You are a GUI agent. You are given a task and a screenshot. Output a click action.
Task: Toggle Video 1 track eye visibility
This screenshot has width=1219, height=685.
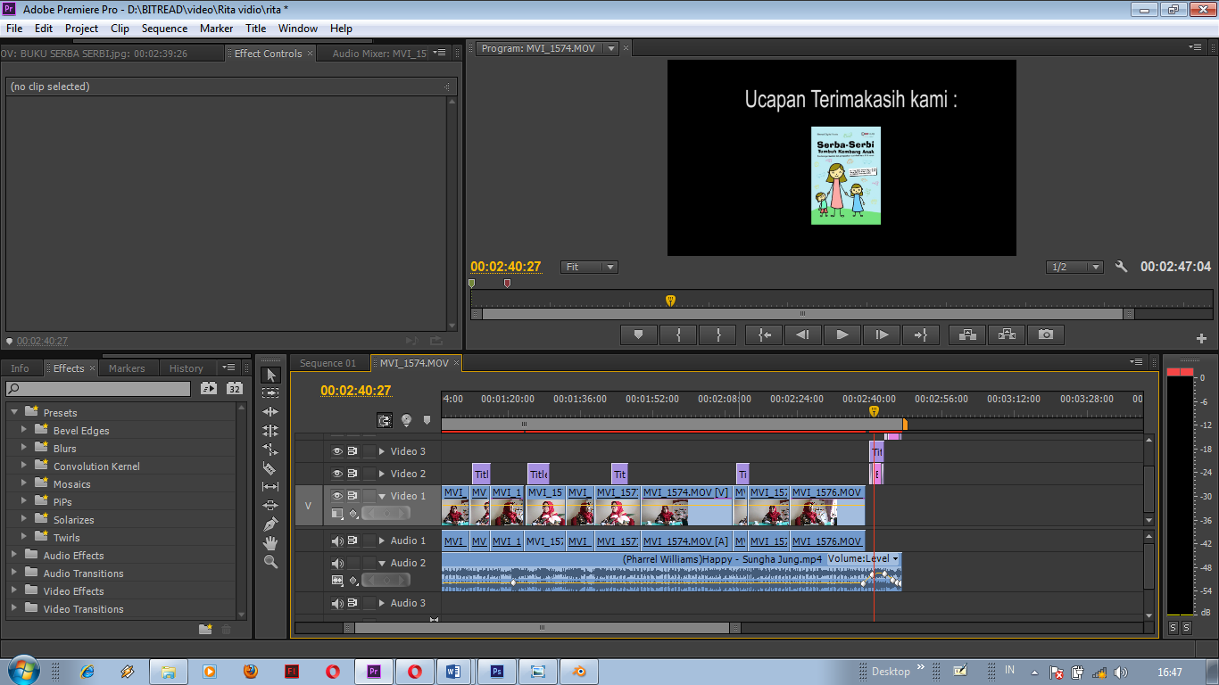point(337,496)
